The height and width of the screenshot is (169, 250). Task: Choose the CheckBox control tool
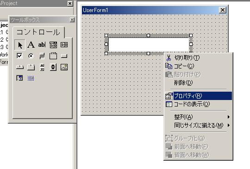tap(19, 56)
